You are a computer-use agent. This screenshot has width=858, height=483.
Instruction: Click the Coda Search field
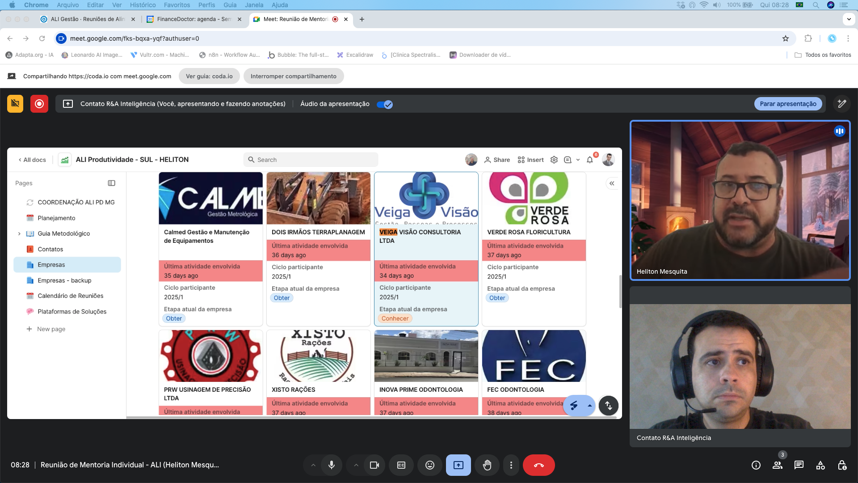point(311,160)
